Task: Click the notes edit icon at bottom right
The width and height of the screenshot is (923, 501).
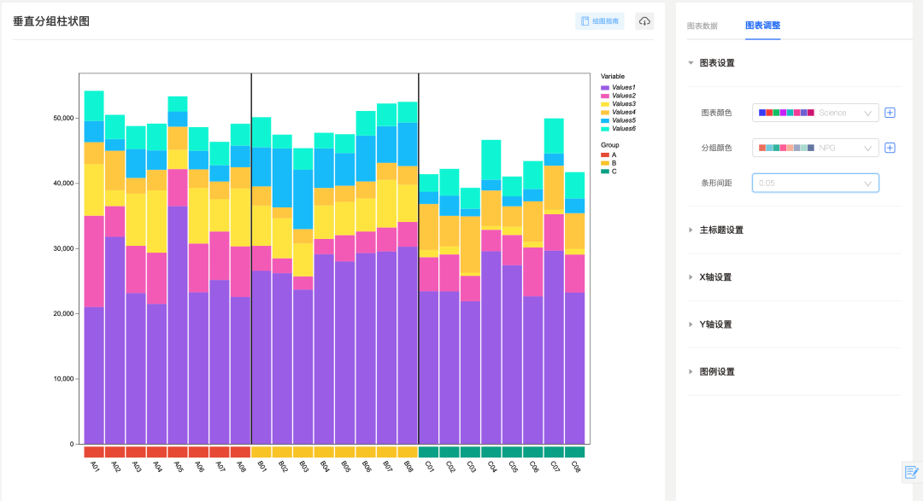Action: [911, 472]
